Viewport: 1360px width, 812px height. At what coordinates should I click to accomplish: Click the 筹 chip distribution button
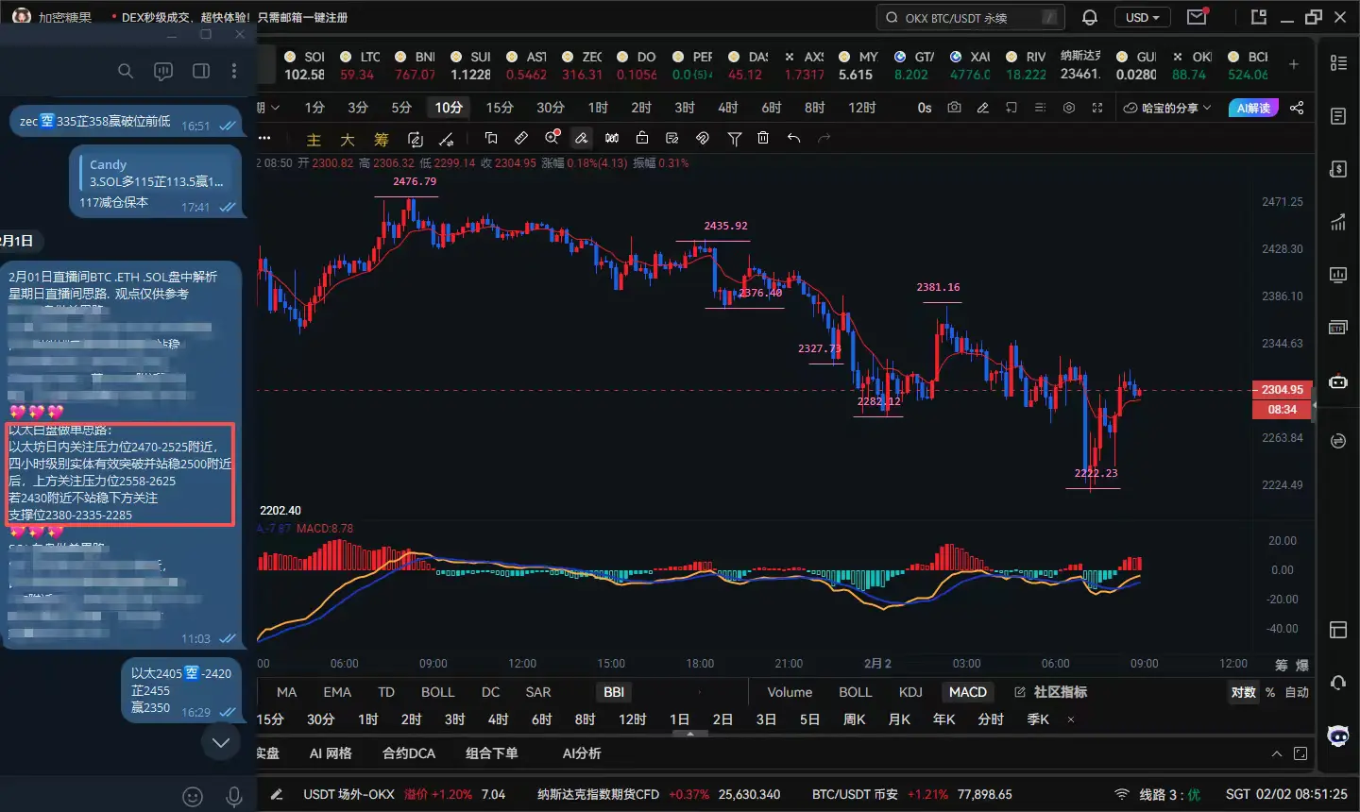click(382, 140)
